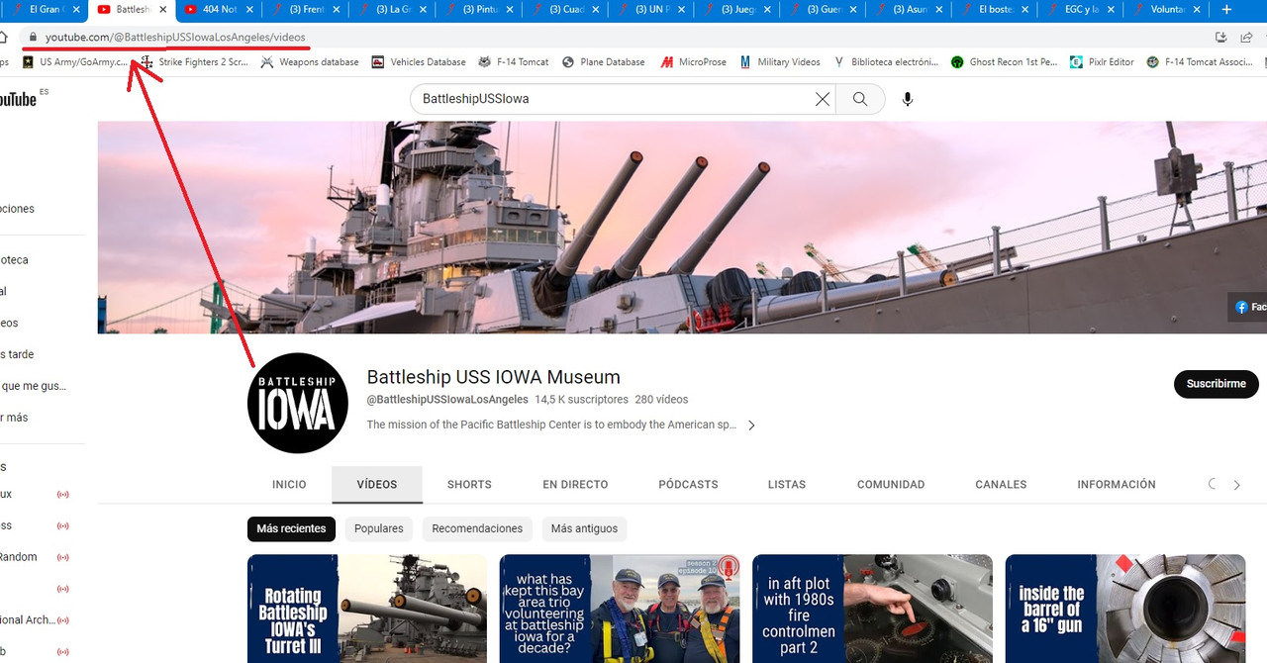Close the 404 Not Found tab

point(249,10)
